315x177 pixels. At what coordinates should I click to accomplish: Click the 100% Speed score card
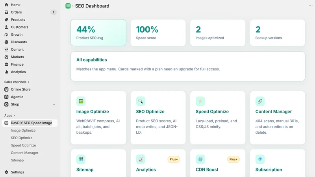[158, 33]
